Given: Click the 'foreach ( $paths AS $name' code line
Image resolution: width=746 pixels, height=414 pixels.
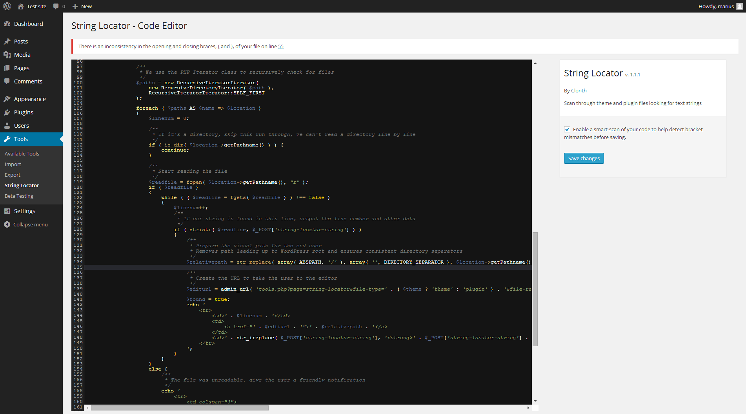Looking at the screenshot, I should [x=198, y=108].
